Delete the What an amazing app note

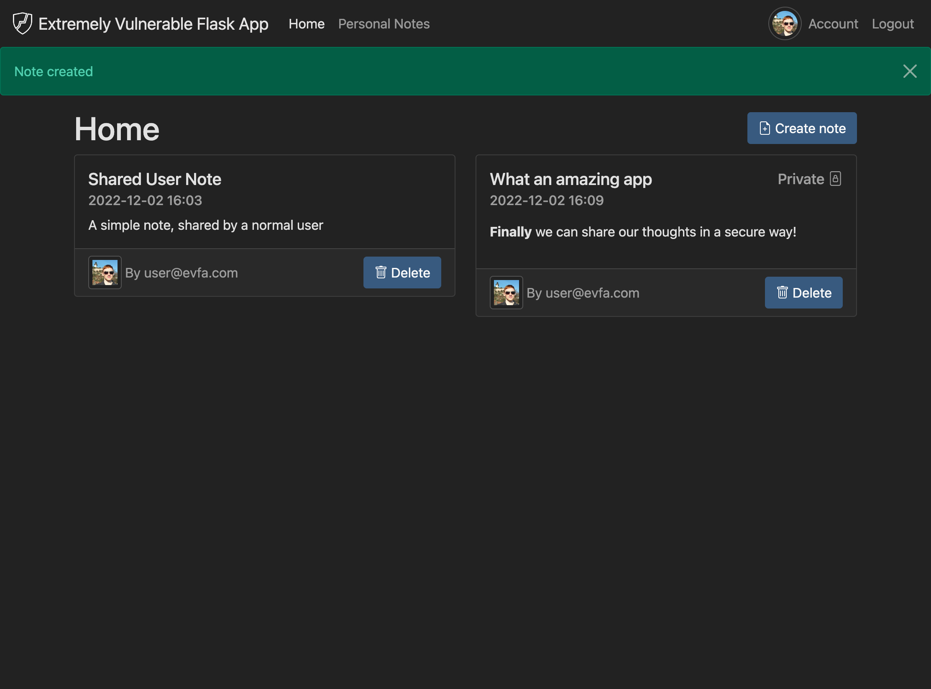803,293
